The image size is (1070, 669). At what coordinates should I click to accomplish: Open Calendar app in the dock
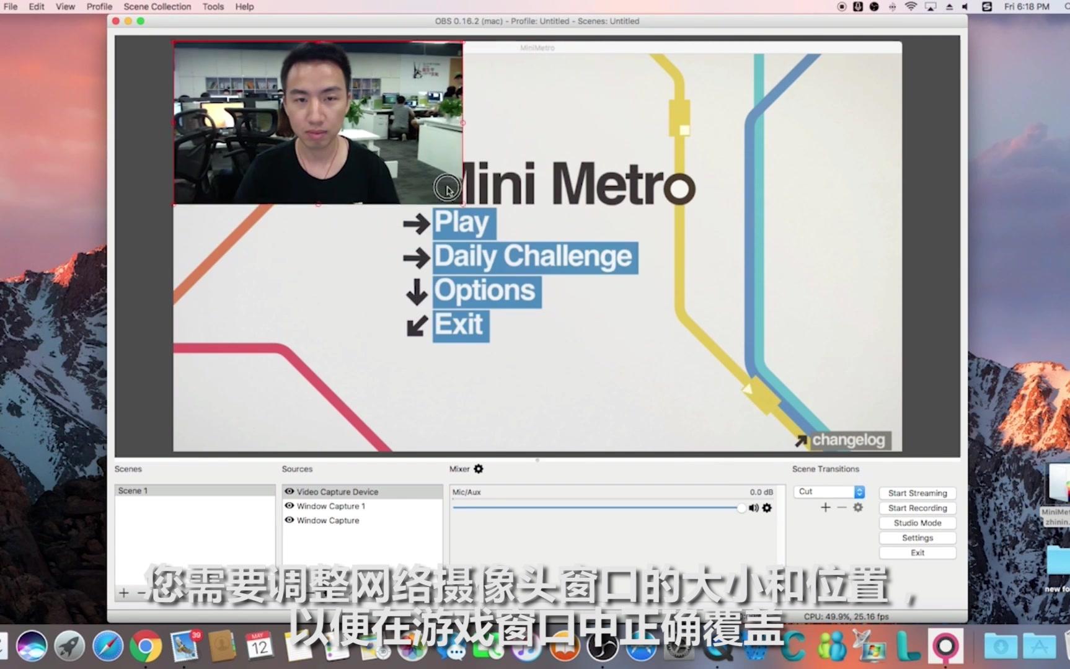click(x=259, y=647)
